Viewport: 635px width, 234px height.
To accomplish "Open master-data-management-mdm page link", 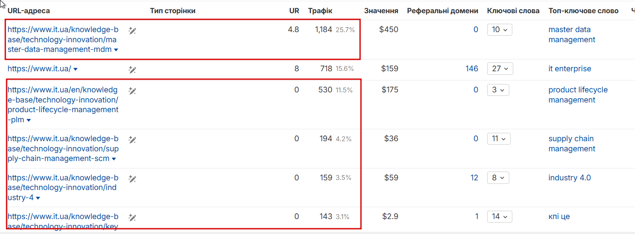I will pyautogui.click(x=63, y=40).
